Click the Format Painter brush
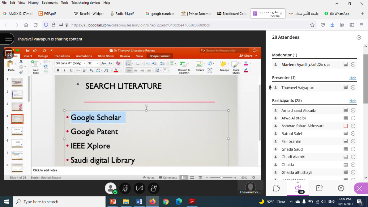The width and height of the screenshot is (368, 207). (21, 72)
